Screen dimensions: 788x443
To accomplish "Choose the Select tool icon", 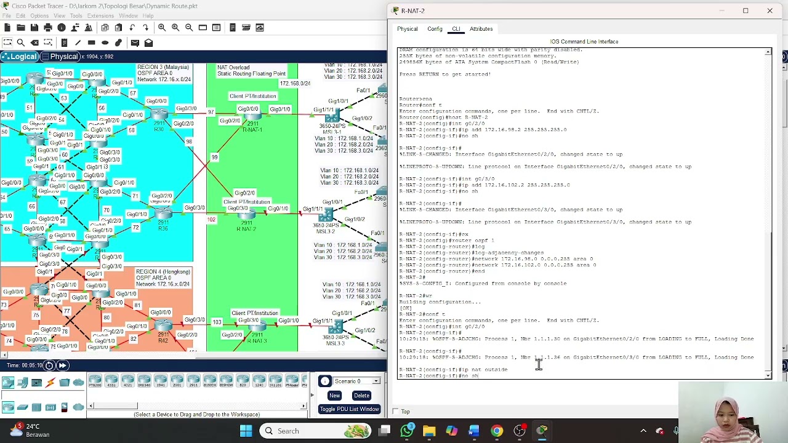I will (x=7, y=42).
